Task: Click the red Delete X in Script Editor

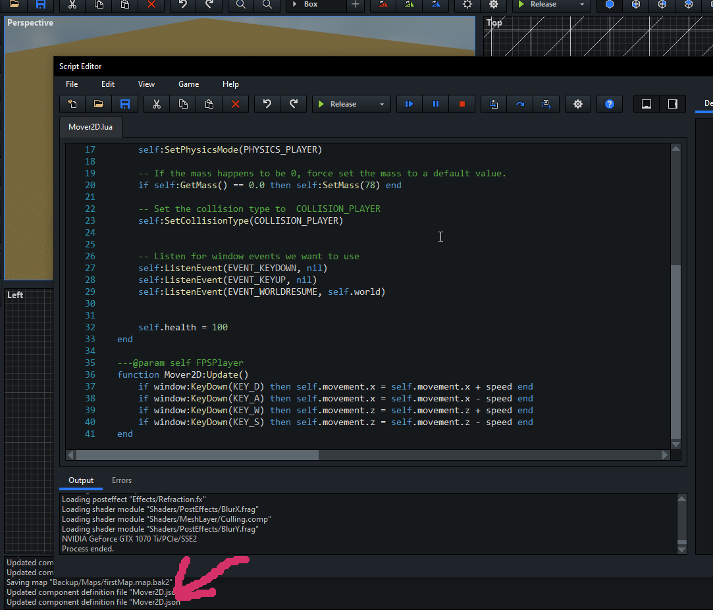Action: tap(235, 104)
